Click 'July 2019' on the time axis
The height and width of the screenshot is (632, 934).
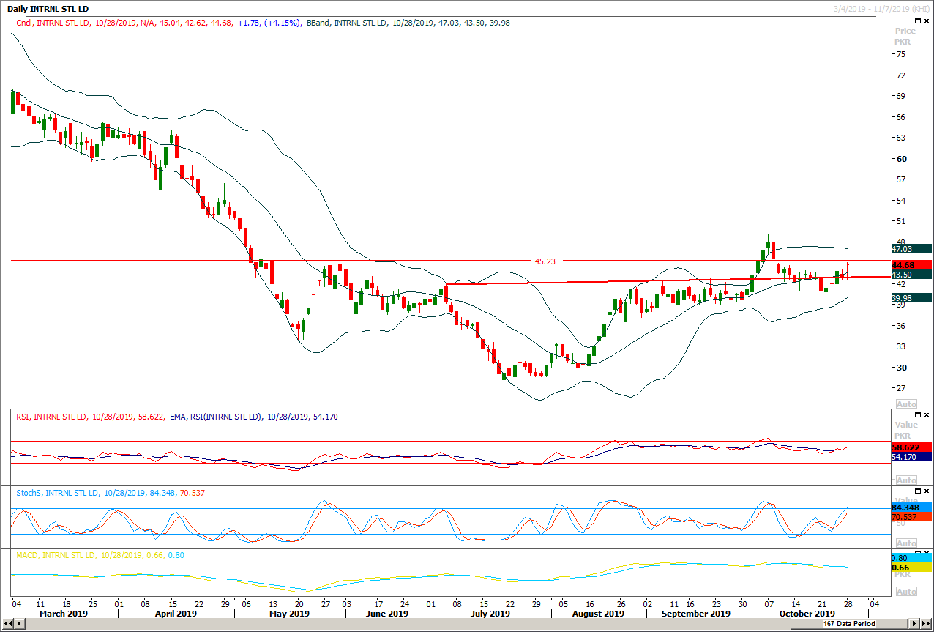click(490, 614)
